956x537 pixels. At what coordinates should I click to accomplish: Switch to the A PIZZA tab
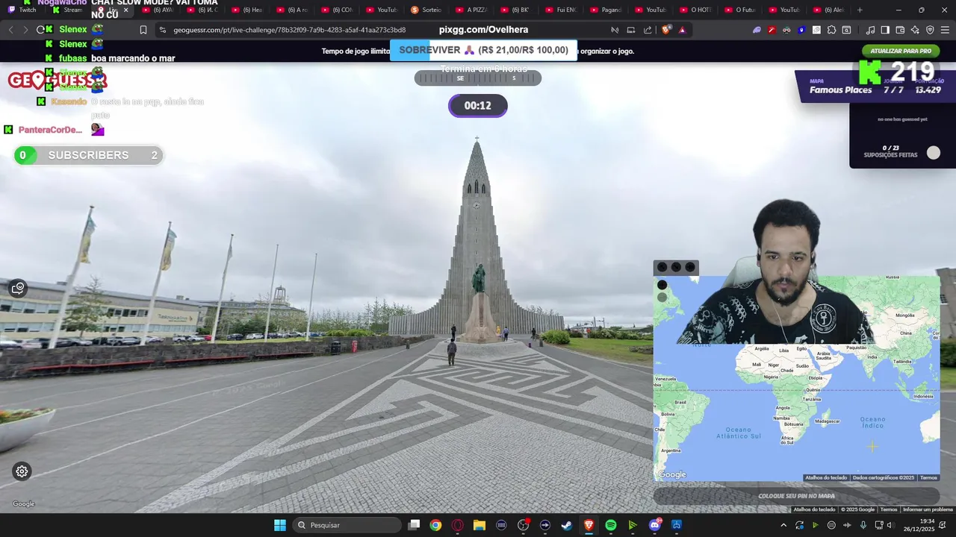pos(472,10)
